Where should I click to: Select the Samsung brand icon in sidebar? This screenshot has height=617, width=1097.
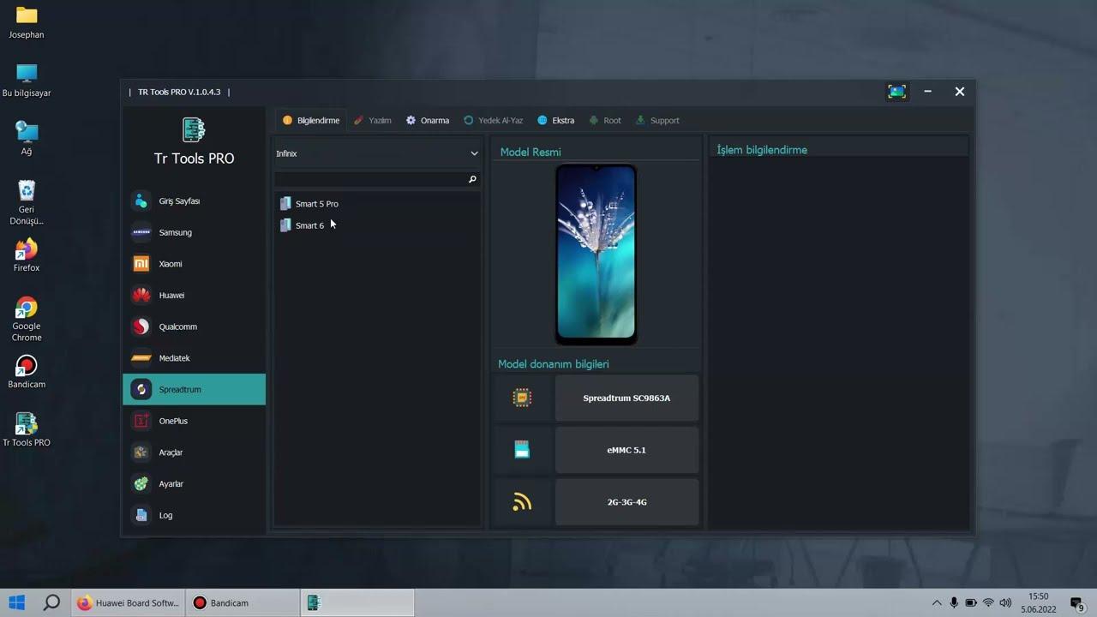141,232
